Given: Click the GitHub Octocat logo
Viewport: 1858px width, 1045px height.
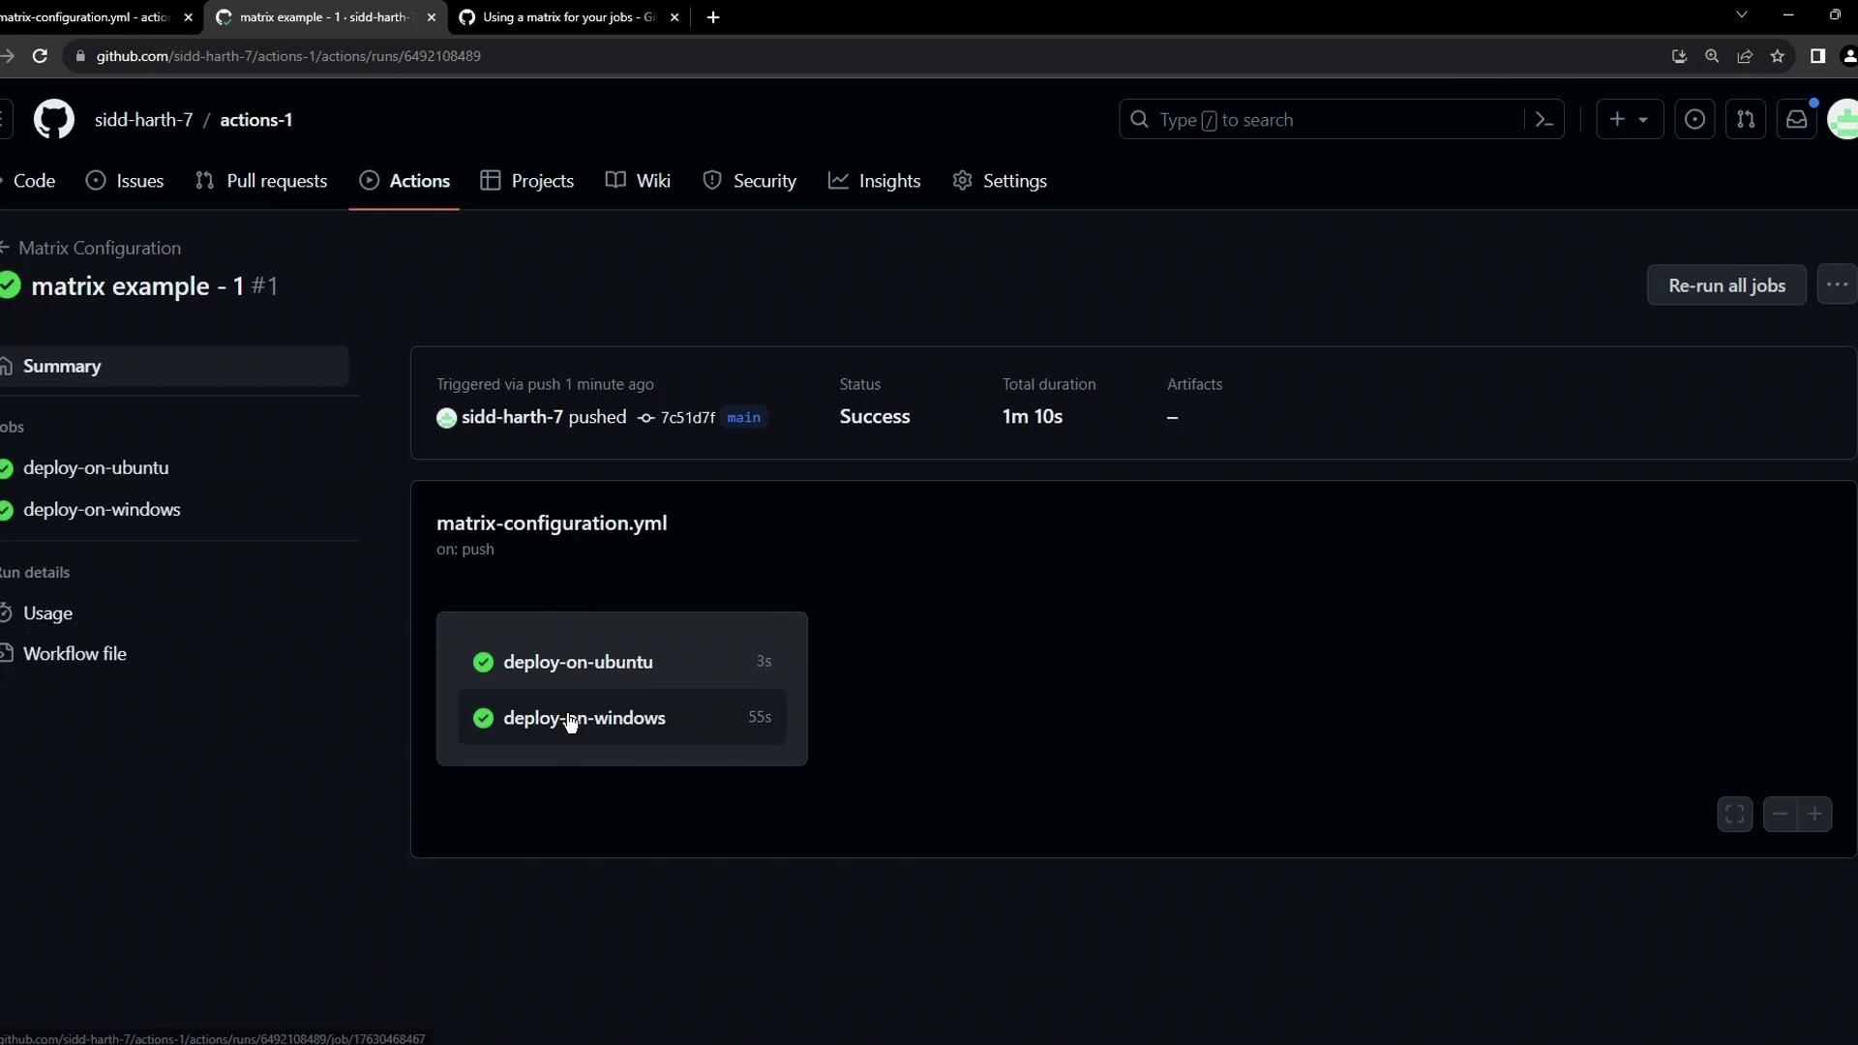Looking at the screenshot, I should (x=54, y=120).
